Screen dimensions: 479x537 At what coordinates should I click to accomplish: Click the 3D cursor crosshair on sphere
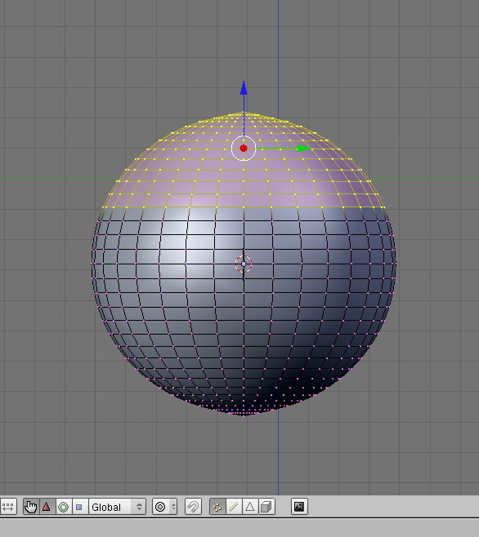click(x=244, y=264)
